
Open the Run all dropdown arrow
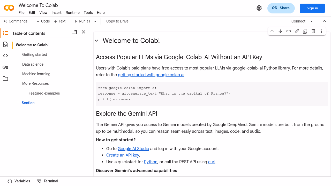click(x=95, y=21)
